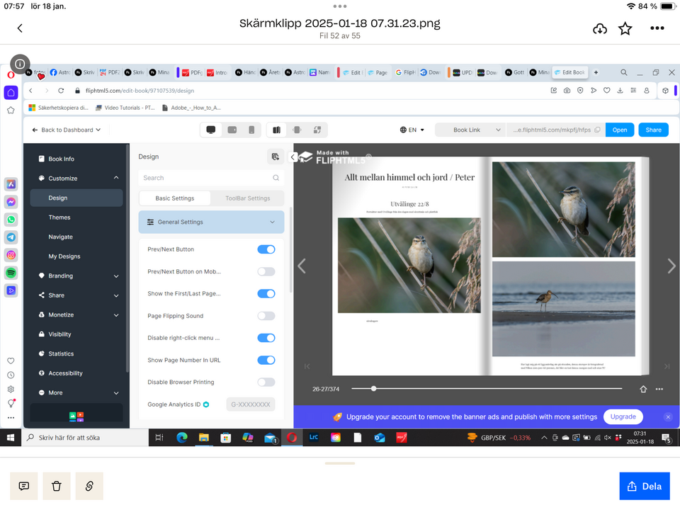Open Themes in the sidebar
680x510 pixels.
click(x=59, y=217)
